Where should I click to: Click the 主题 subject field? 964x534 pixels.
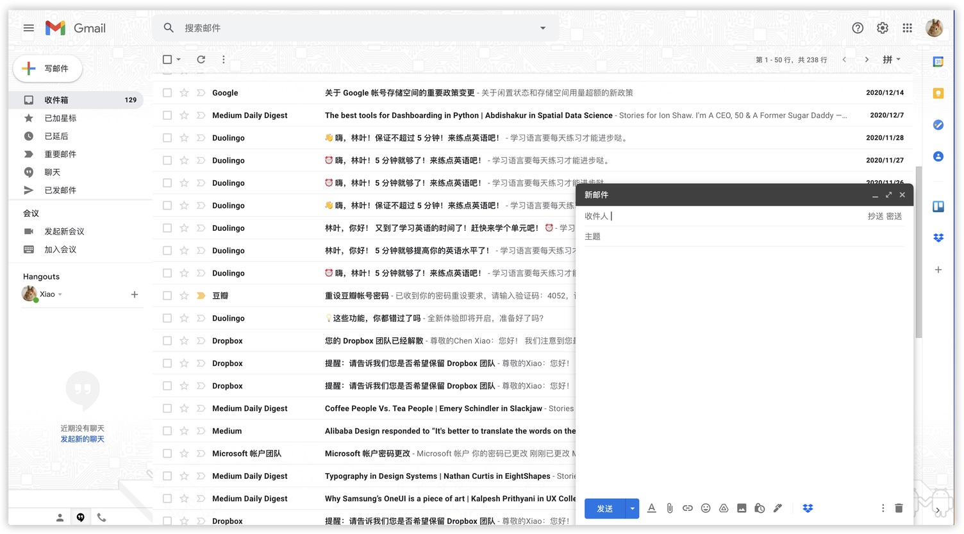(744, 237)
